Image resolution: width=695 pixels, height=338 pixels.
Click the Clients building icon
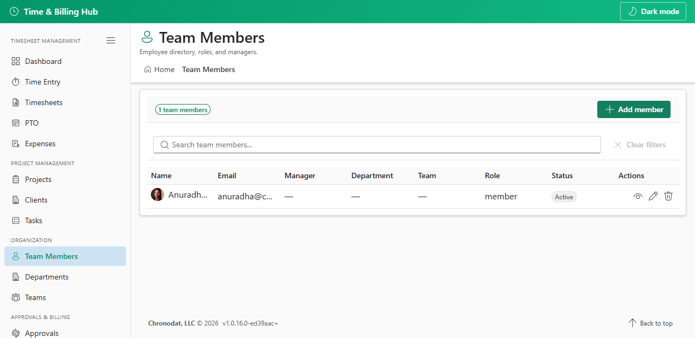click(x=16, y=200)
